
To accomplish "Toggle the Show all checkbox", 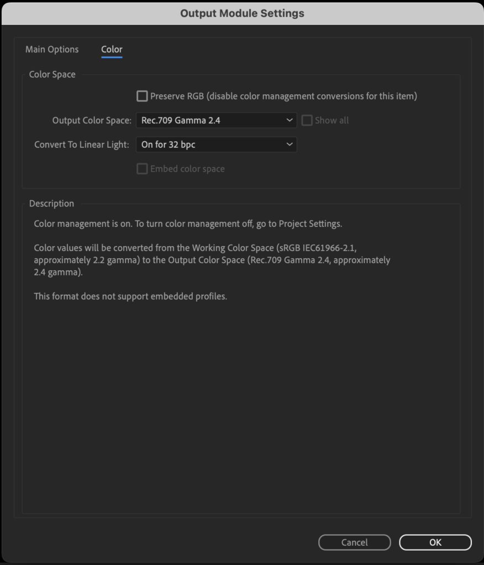I will pyautogui.click(x=307, y=120).
